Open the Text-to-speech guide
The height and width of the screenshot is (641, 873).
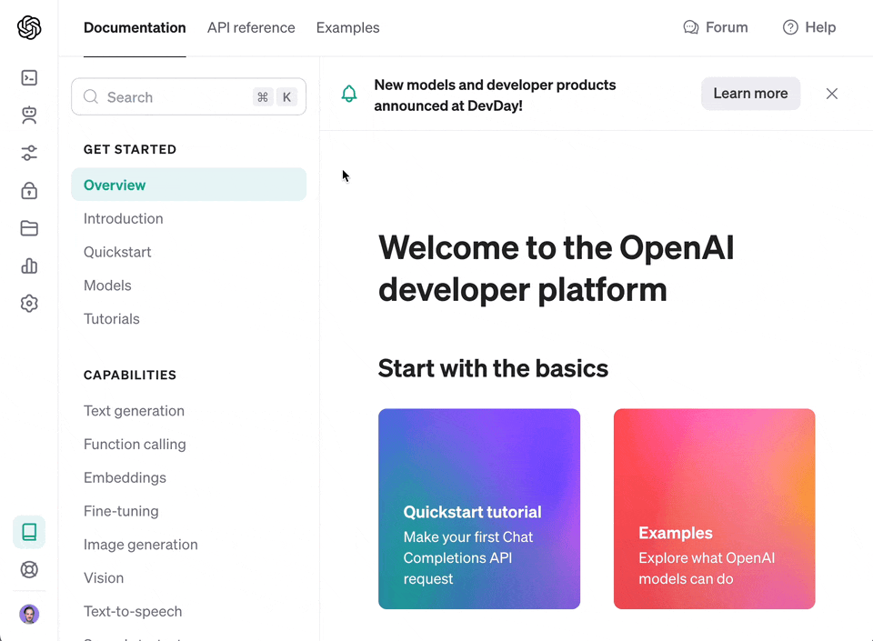coord(133,611)
